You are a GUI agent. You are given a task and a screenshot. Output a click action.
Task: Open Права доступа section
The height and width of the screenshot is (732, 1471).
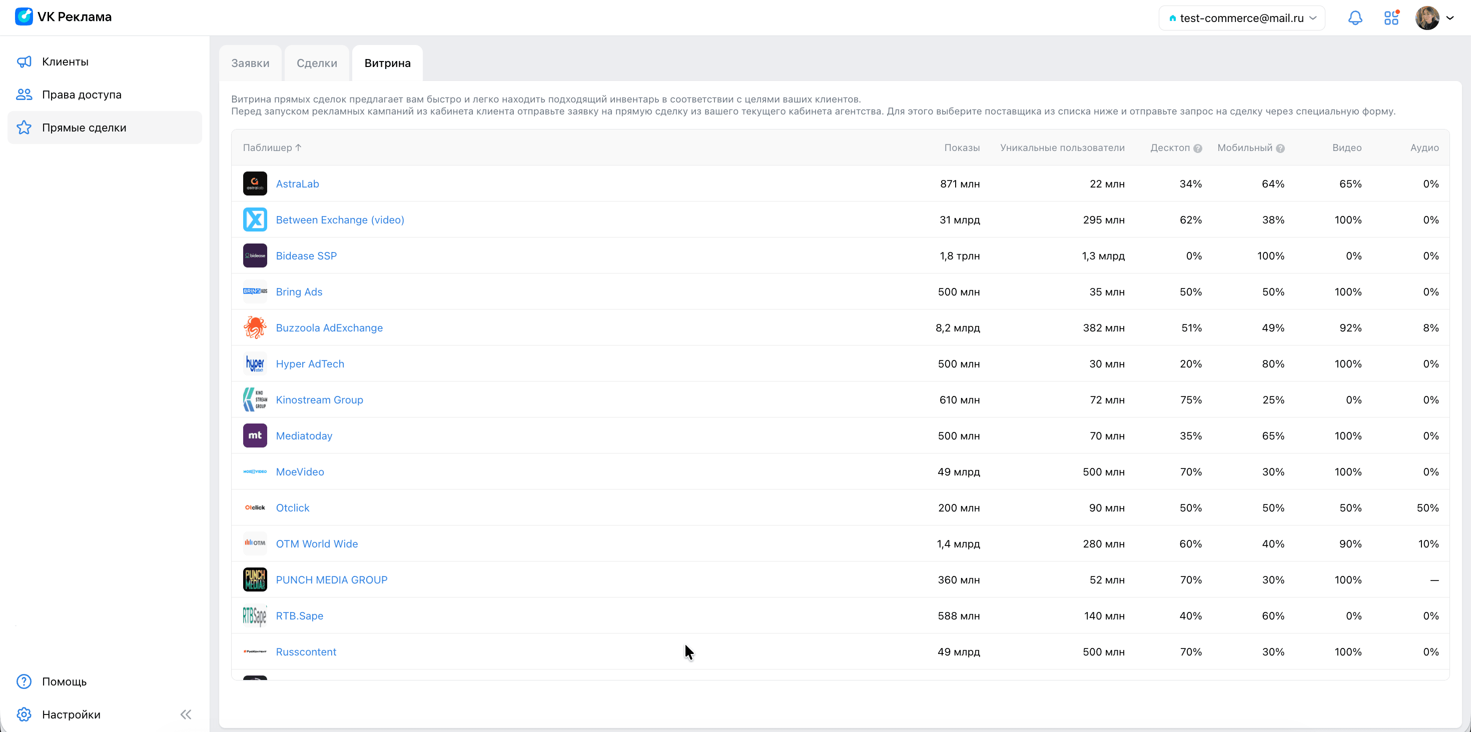coord(105,94)
